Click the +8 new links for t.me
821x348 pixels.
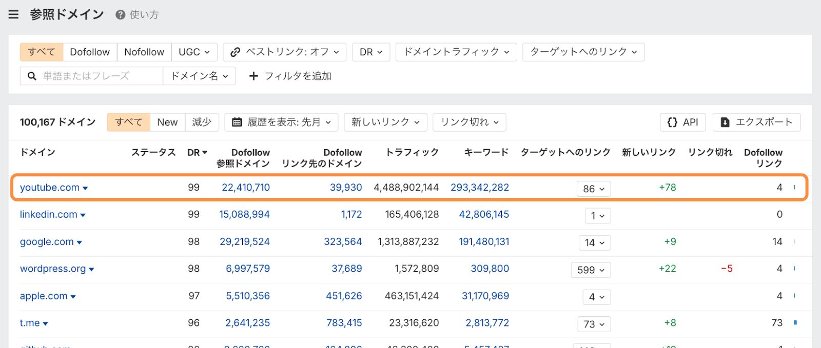tap(670, 323)
